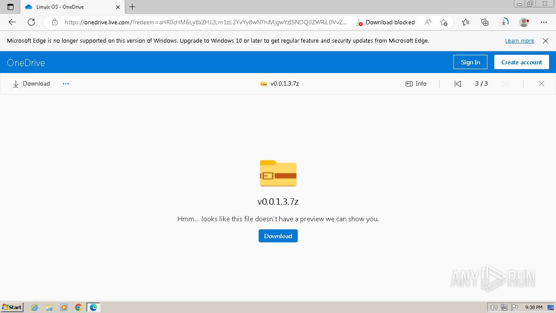Go back to previous page
The height and width of the screenshot is (313, 556).
pos(12,22)
